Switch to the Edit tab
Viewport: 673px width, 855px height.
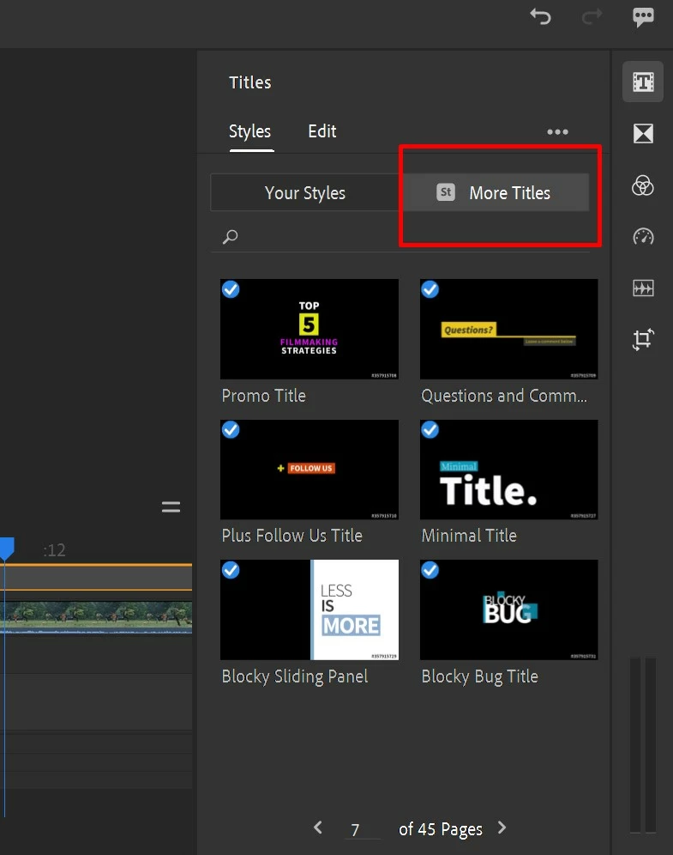pos(322,131)
